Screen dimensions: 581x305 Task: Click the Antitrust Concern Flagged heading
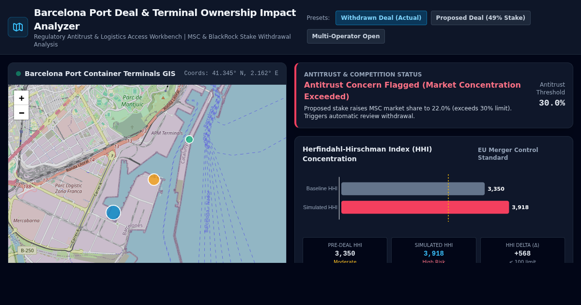pyautogui.click(x=413, y=91)
